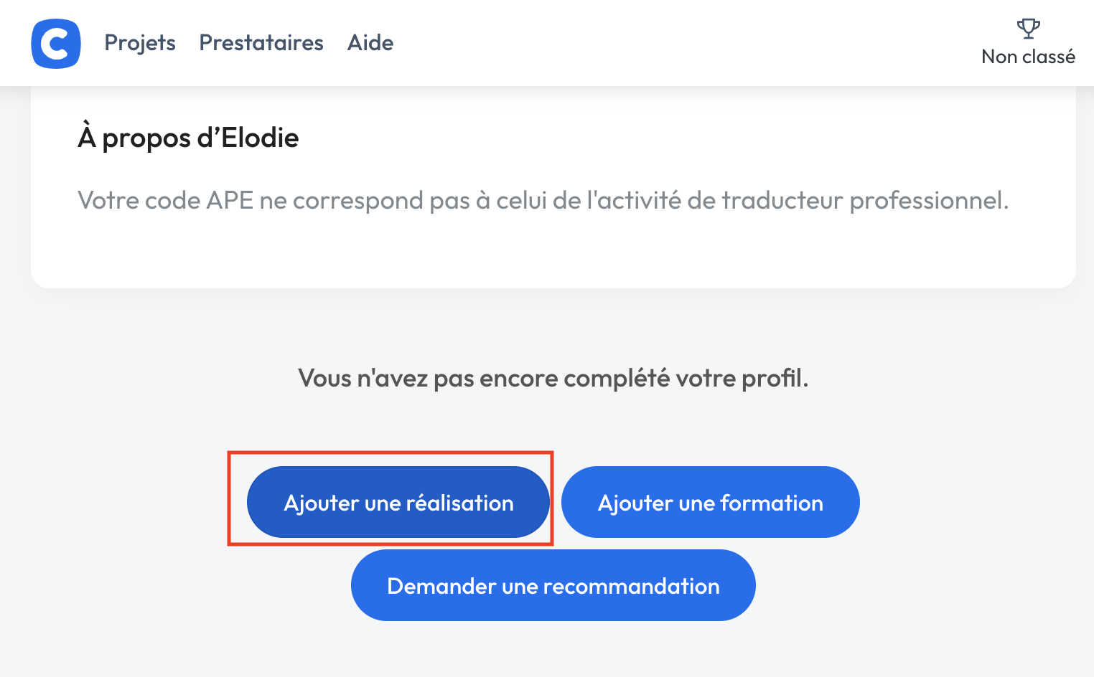Click the blue C logo icon
The width and height of the screenshot is (1094, 677).
[56, 44]
